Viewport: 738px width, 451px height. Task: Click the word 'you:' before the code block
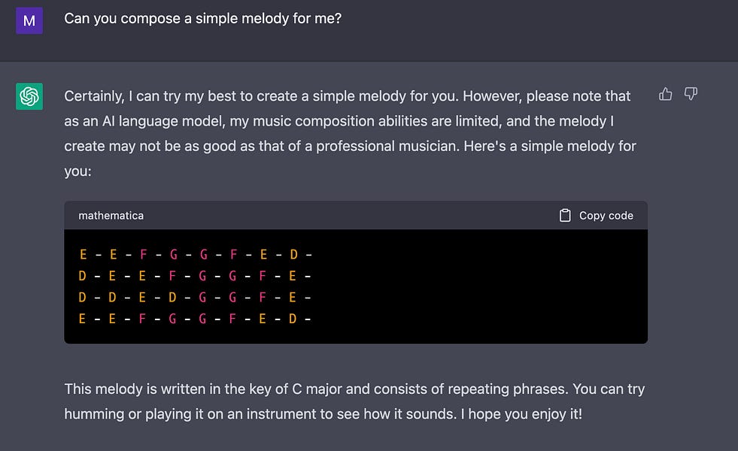[x=77, y=171]
